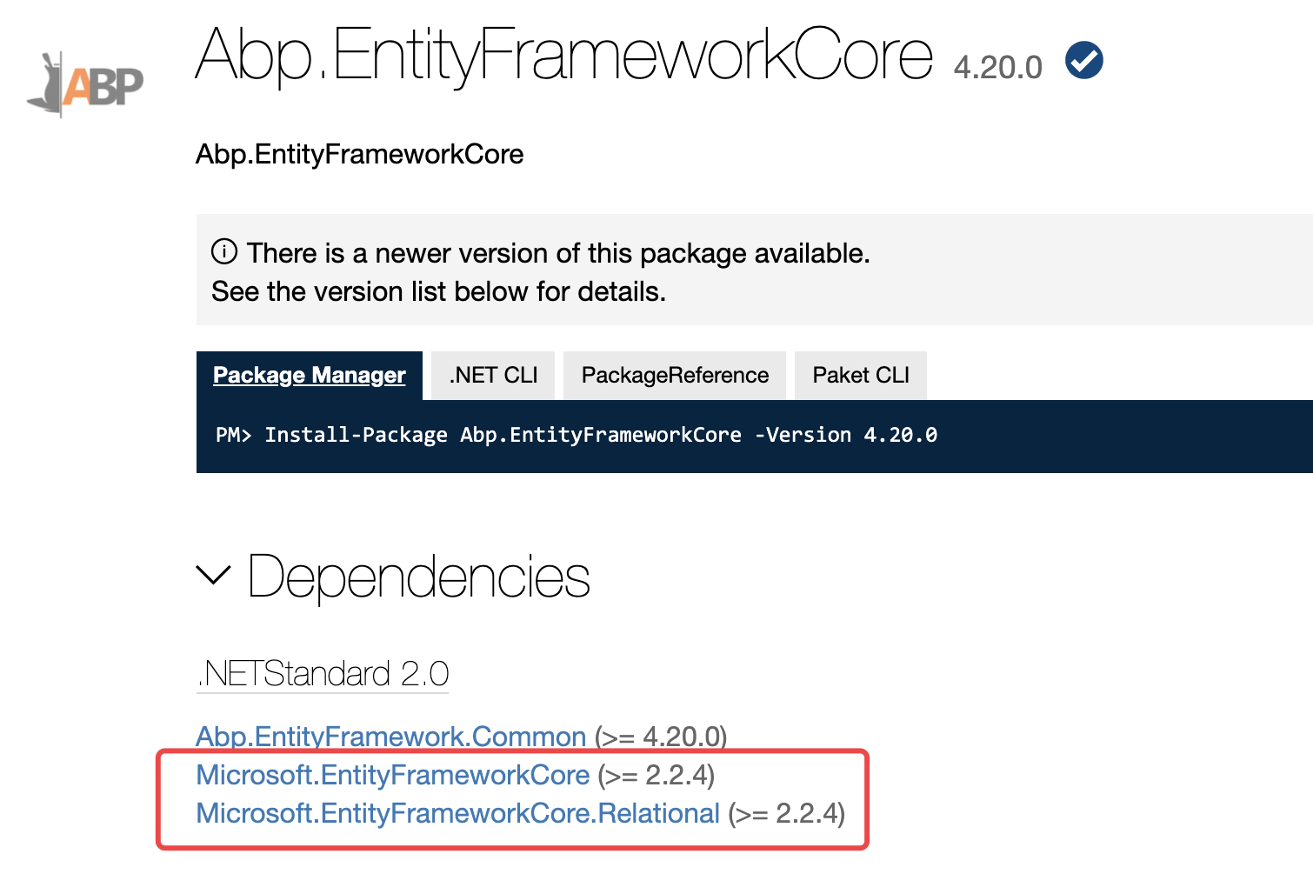
Task: Click 'See the version list below' text
Action: click(439, 291)
